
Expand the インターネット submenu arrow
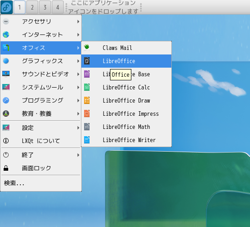coord(78,35)
